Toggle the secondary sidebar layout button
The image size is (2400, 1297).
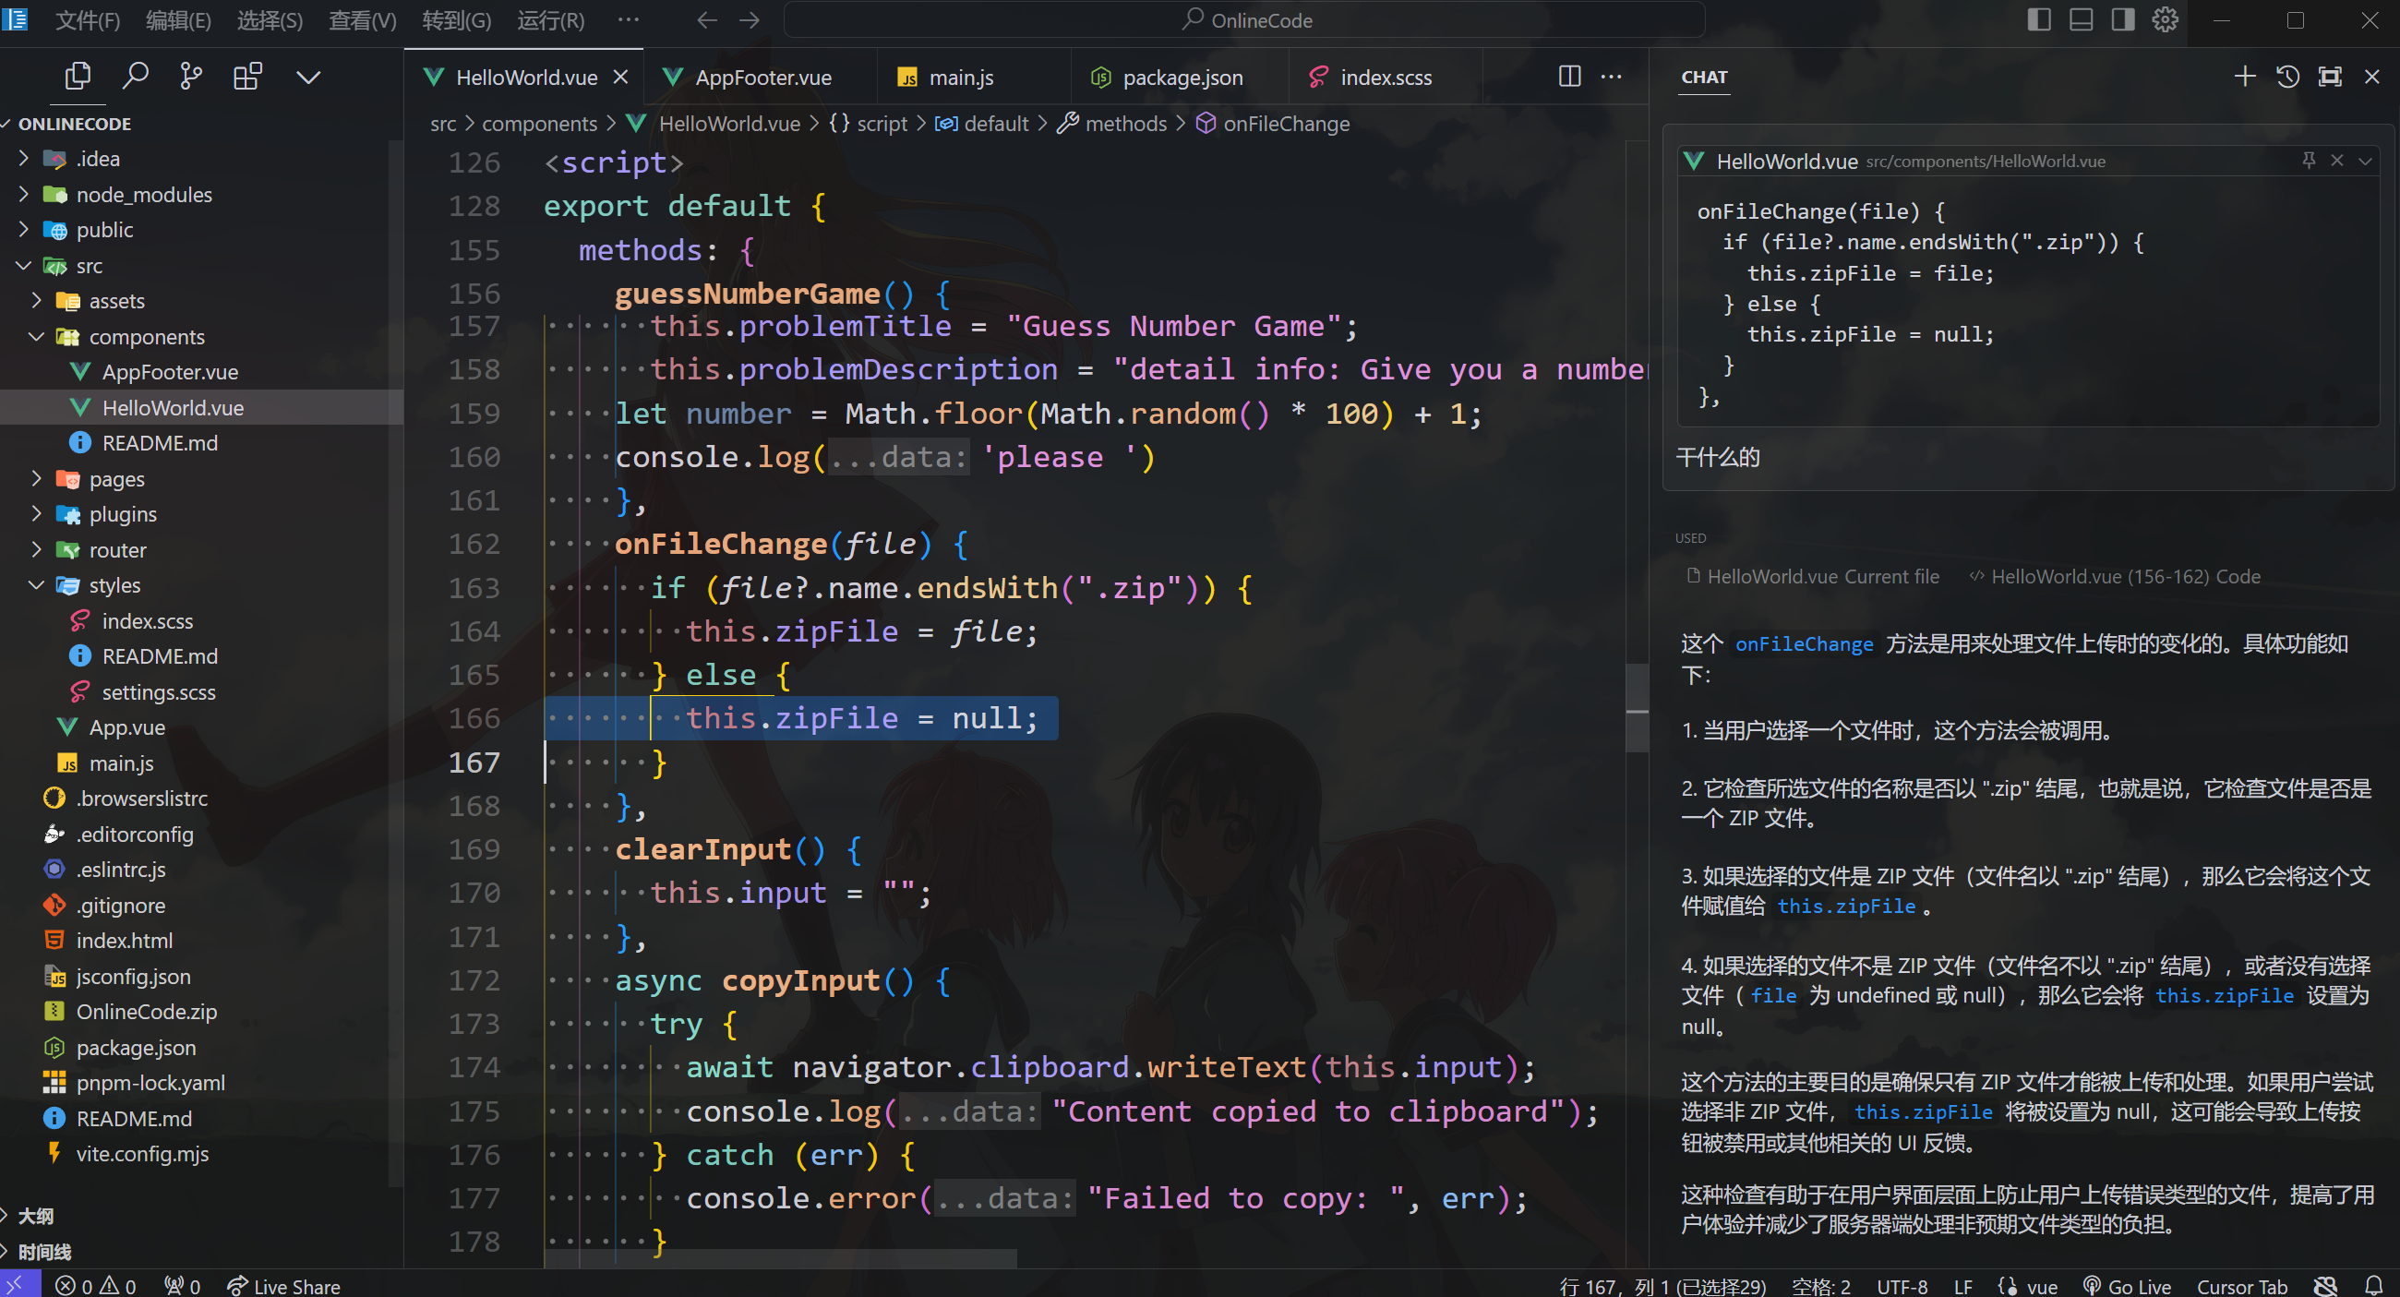tap(2122, 19)
